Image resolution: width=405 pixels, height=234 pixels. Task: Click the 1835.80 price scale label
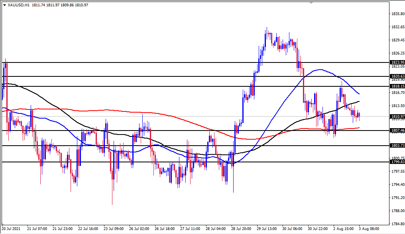398,14
